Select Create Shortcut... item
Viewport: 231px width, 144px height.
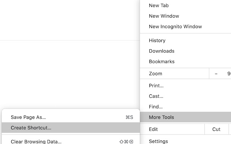31,127
